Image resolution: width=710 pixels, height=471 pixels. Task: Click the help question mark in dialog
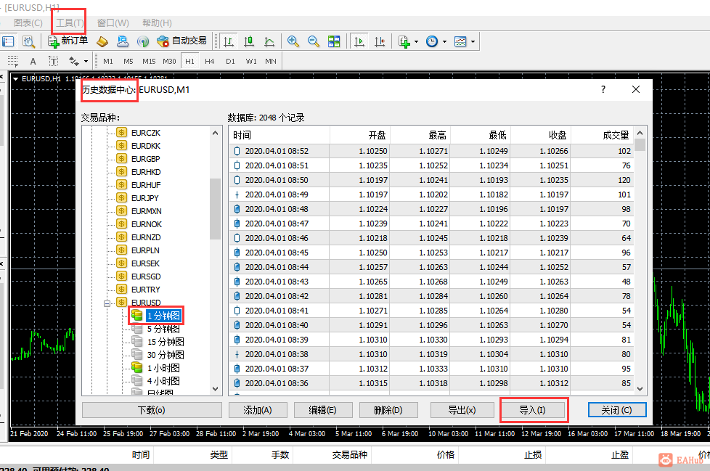click(x=603, y=89)
